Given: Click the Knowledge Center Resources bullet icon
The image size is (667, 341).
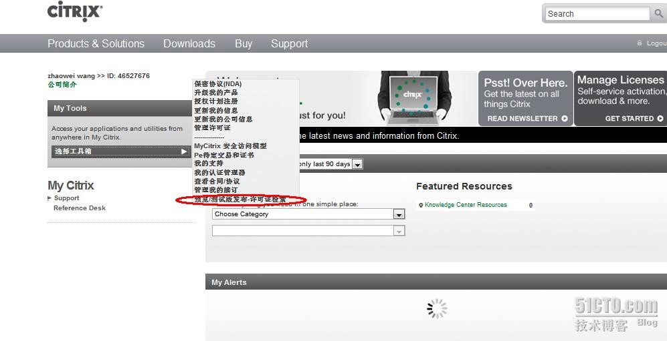Looking at the screenshot, I should click(420, 206).
